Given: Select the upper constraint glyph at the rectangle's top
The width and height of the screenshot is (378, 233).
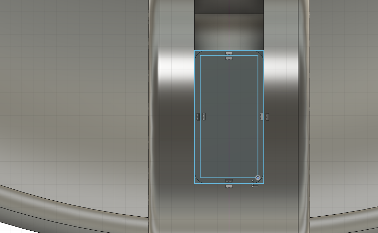Looking at the screenshot, I should point(229,53).
